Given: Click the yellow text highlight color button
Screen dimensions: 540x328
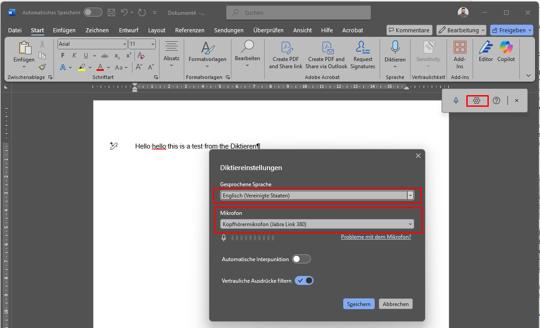Looking at the screenshot, I should pos(82,67).
